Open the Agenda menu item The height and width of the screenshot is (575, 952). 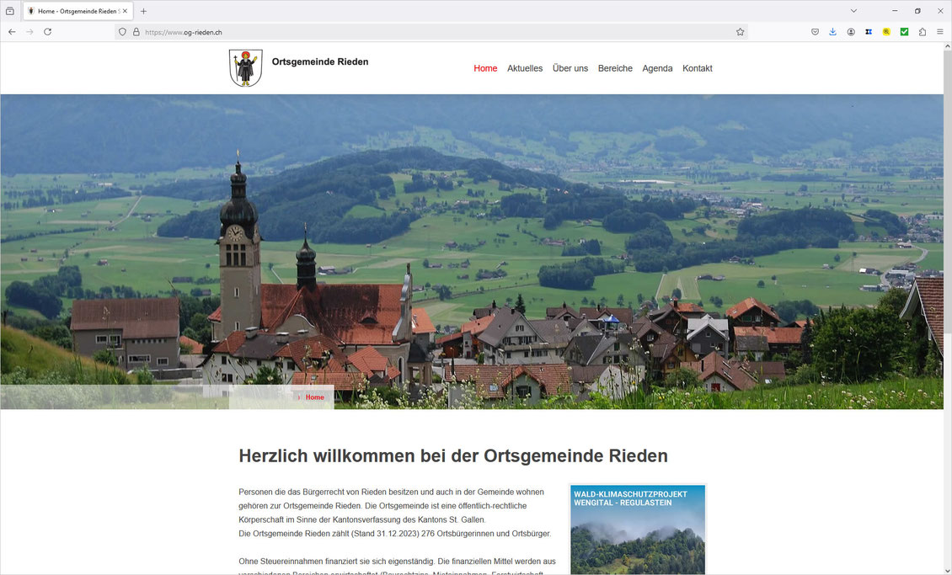657,68
